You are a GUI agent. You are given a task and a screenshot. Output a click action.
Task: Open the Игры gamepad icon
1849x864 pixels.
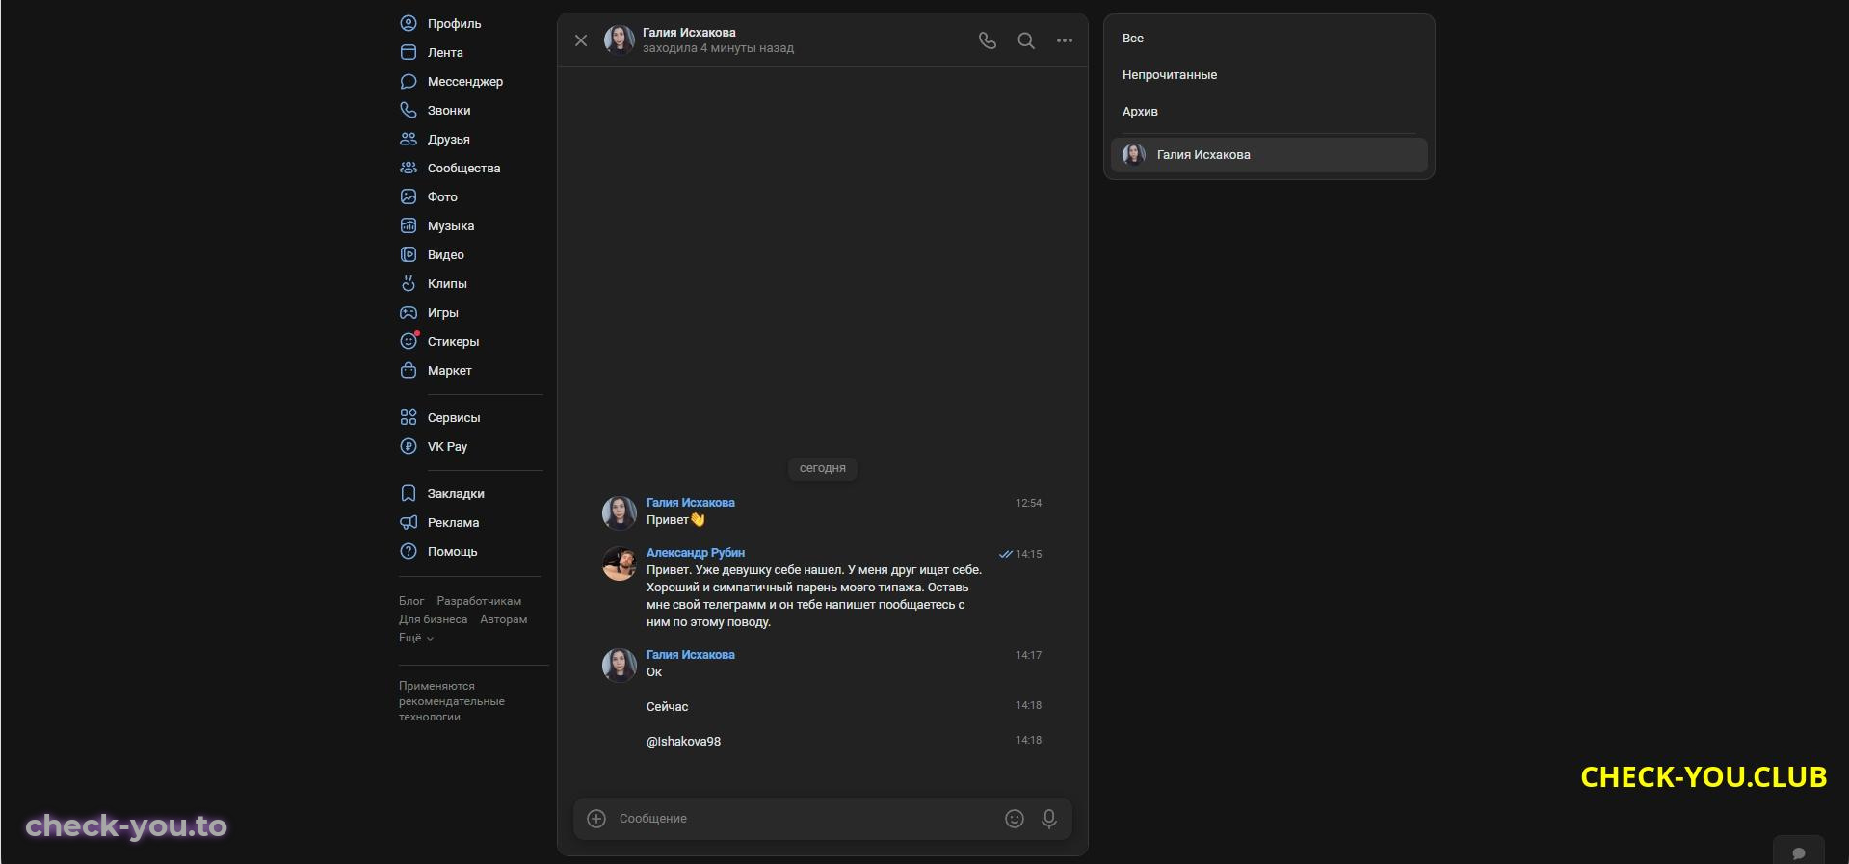409,312
